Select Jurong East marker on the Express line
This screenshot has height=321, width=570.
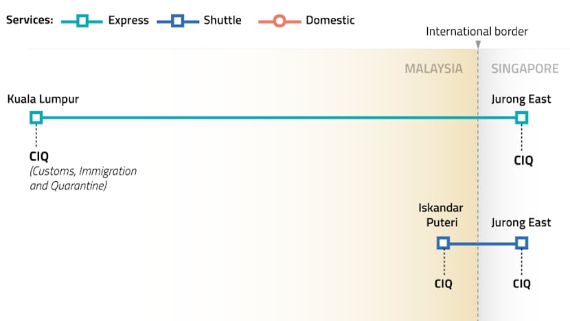(521, 118)
